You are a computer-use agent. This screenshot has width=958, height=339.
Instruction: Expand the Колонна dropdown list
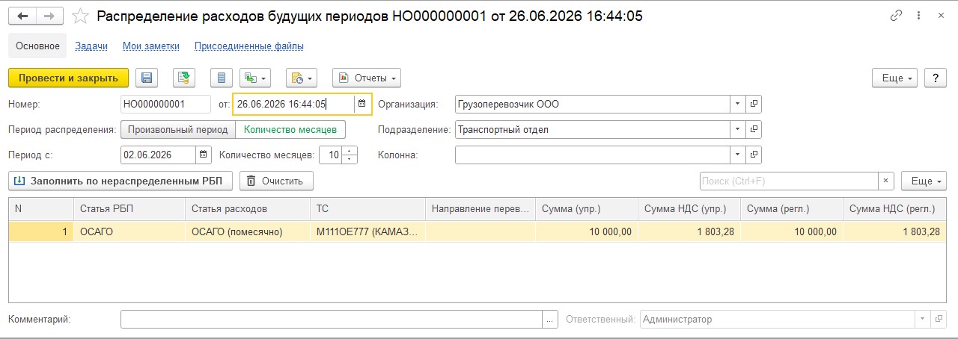pyautogui.click(x=737, y=155)
